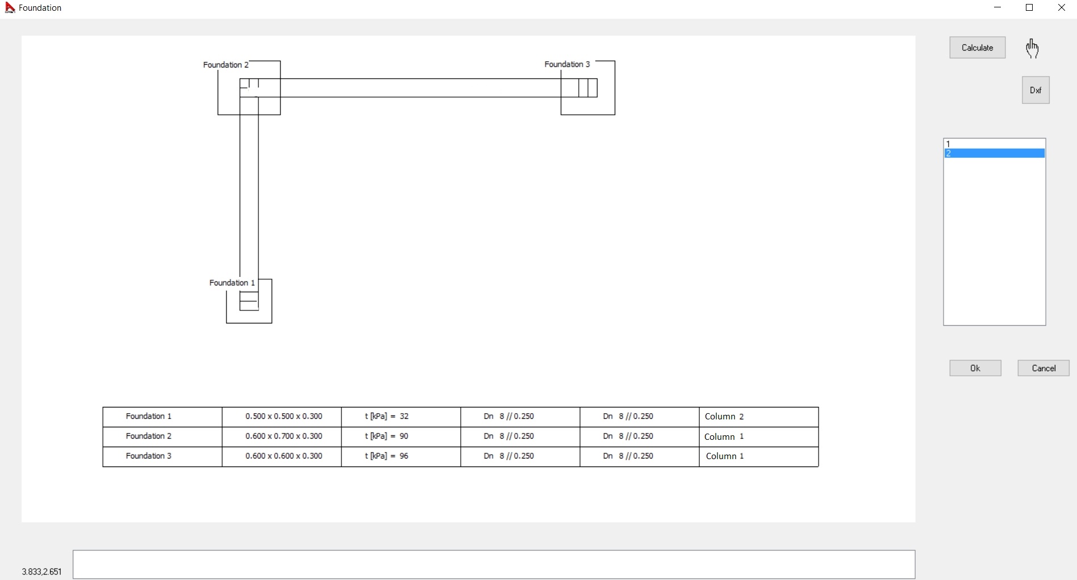Click Column 2 cell in the table
This screenshot has height=580, width=1077.
pyautogui.click(x=724, y=417)
